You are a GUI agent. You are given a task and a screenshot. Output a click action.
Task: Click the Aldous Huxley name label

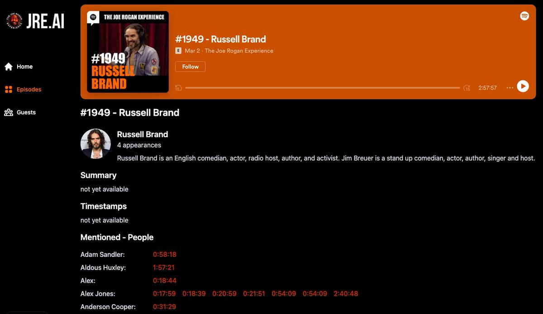(x=103, y=268)
